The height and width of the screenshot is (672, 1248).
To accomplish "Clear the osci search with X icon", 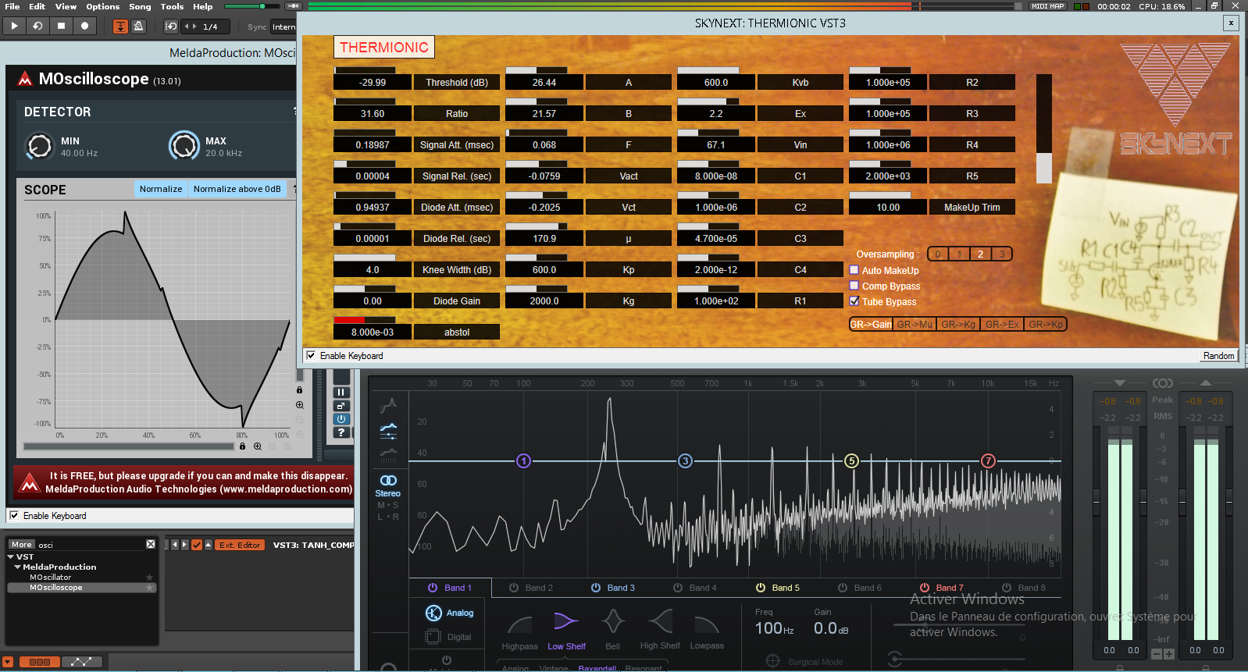I will 151,544.
